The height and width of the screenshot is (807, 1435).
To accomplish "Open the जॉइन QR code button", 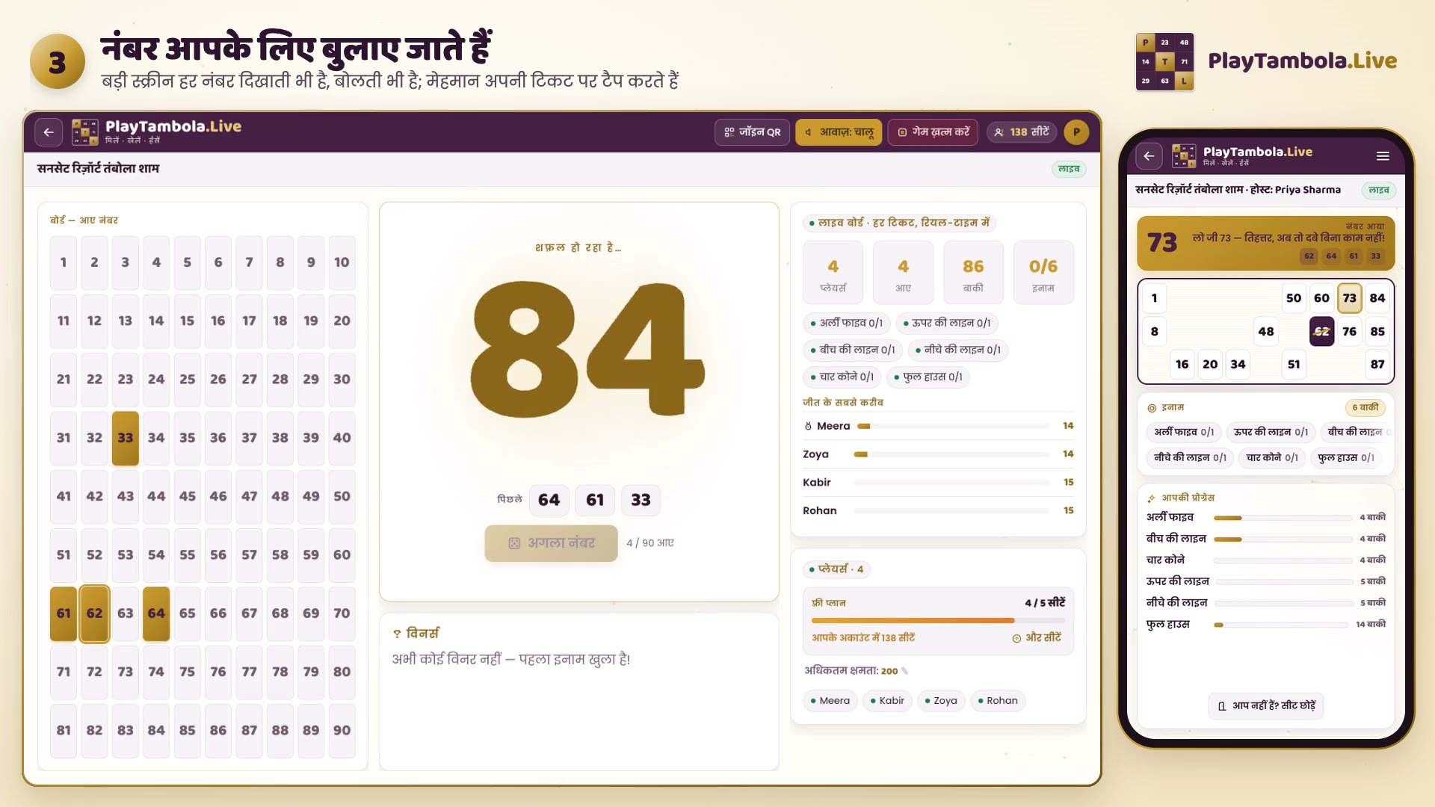I will (x=752, y=132).
